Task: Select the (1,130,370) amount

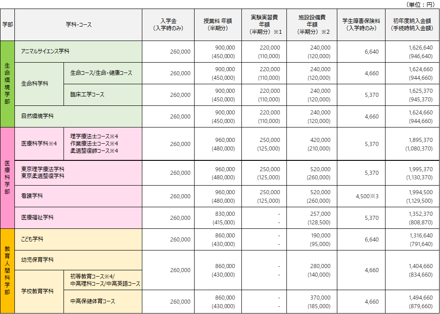Action: pos(419,177)
